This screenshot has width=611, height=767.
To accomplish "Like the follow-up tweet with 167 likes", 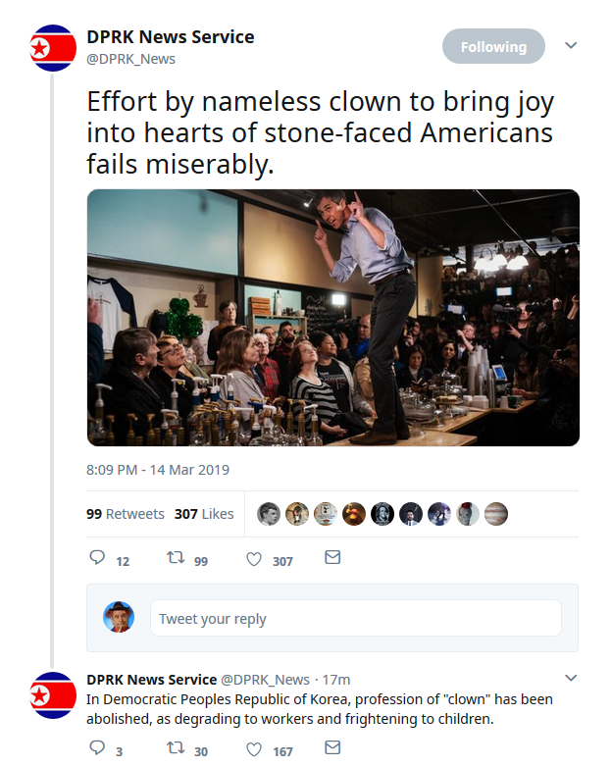I will (x=253, y=749).
